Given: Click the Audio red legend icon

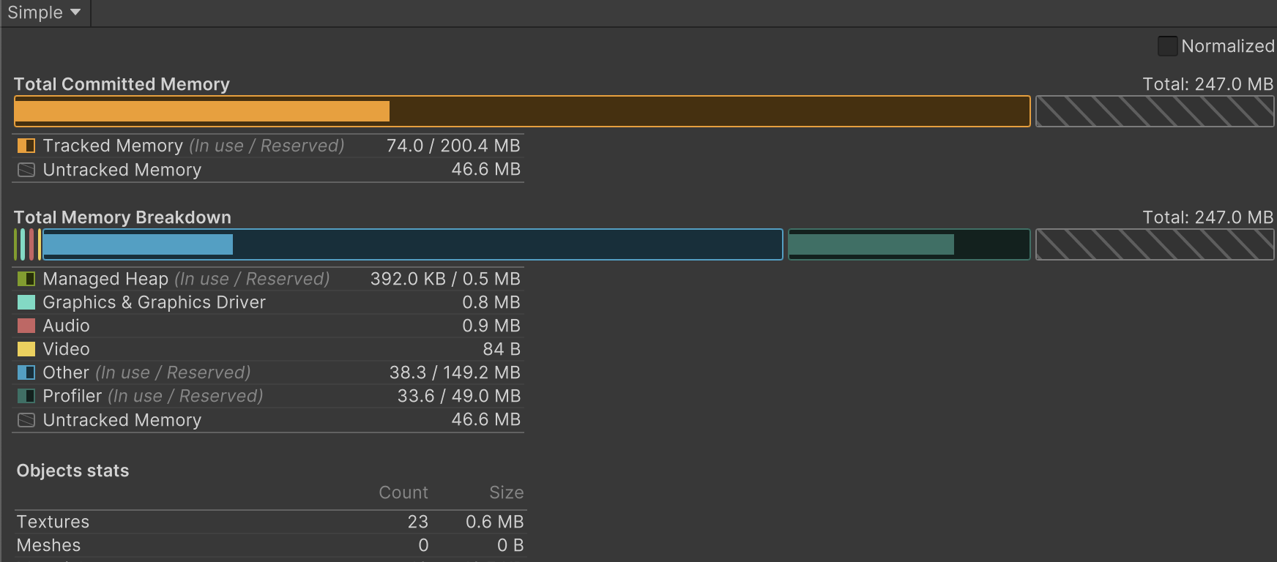Looking at the screenshot, I should pyautogui.click(x=26, y=326).
